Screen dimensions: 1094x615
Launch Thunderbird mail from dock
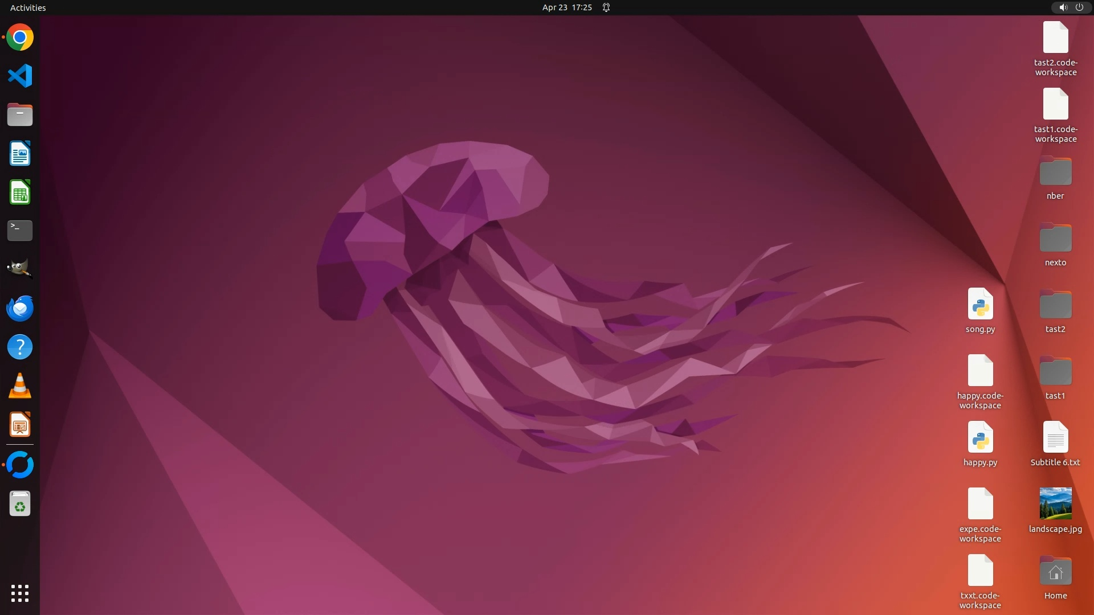tap(20, 308)
